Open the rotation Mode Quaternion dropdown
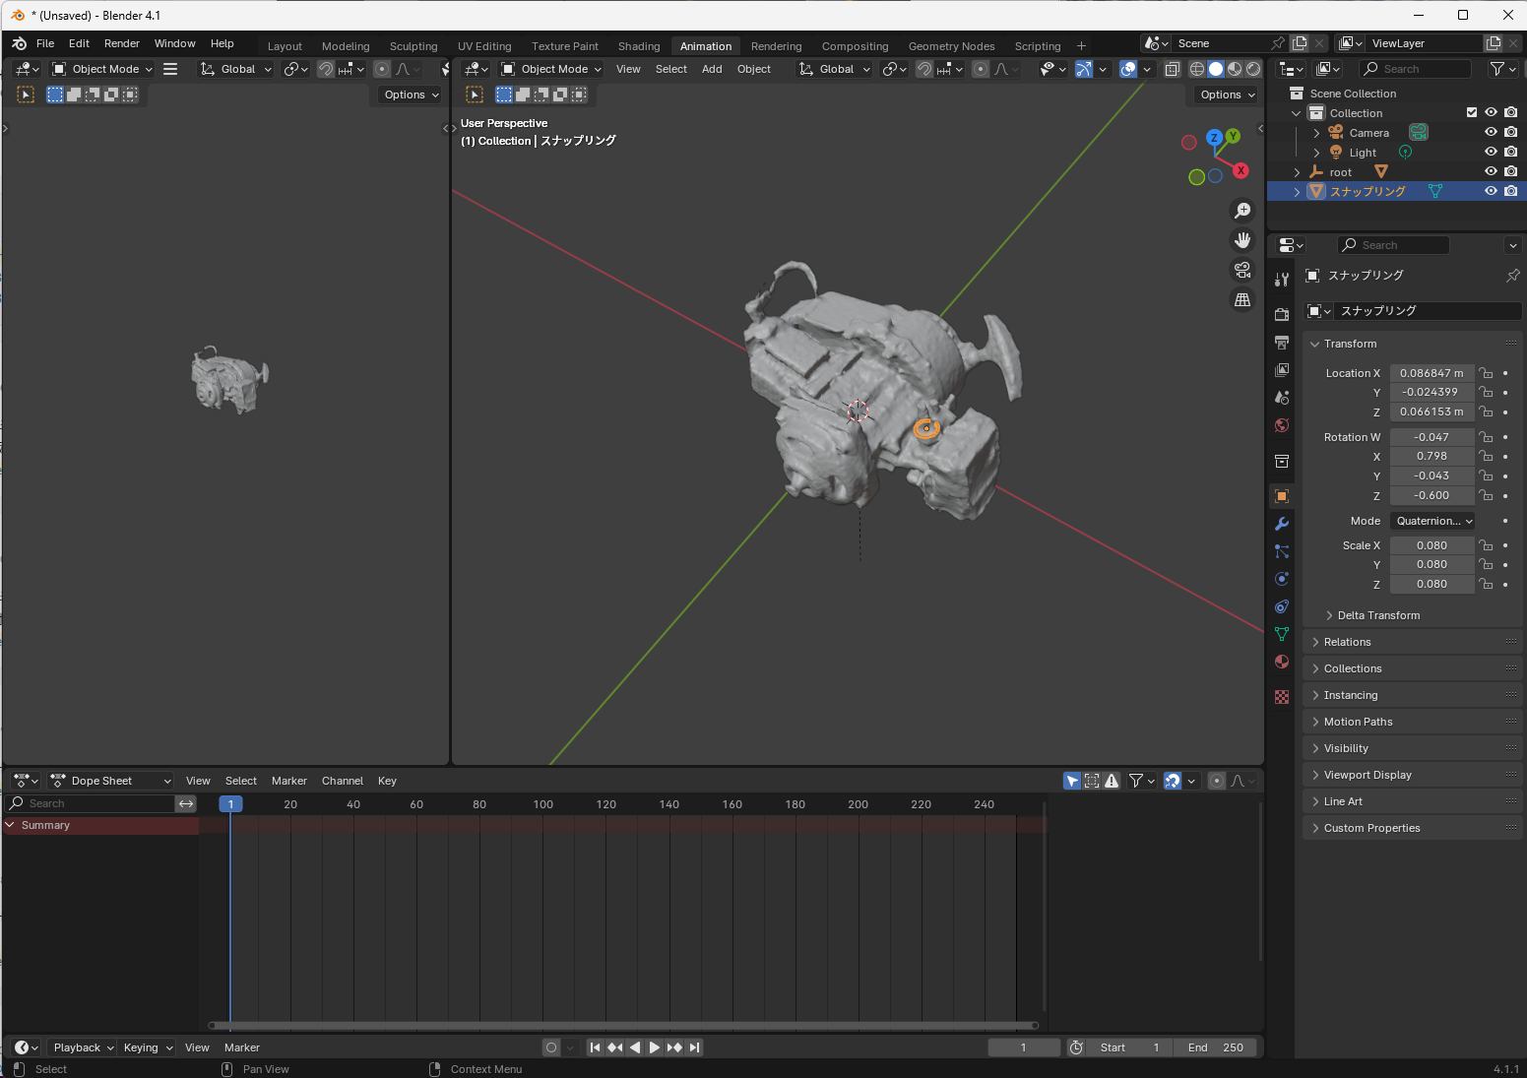This screenshot has height=1078, width=1527. [1433, 521]
